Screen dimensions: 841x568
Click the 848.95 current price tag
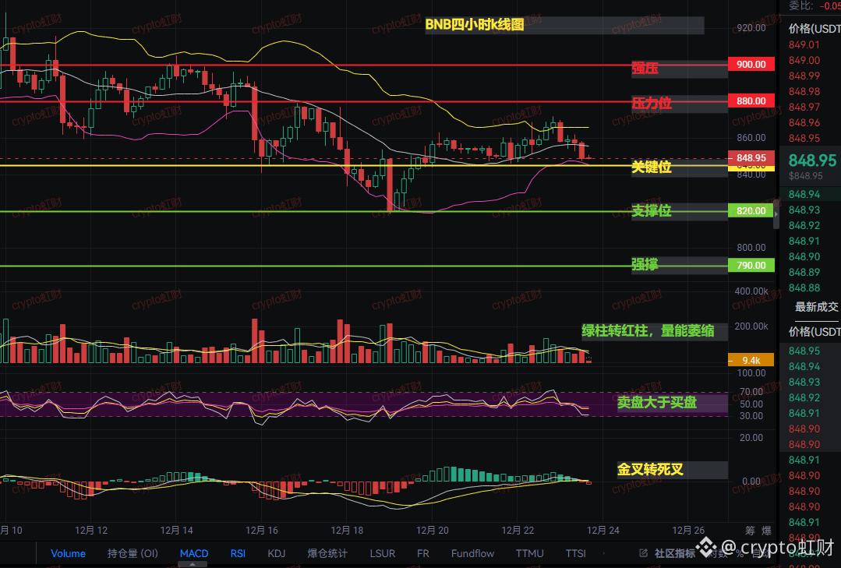pyautogui.click(x=751, y=157)
